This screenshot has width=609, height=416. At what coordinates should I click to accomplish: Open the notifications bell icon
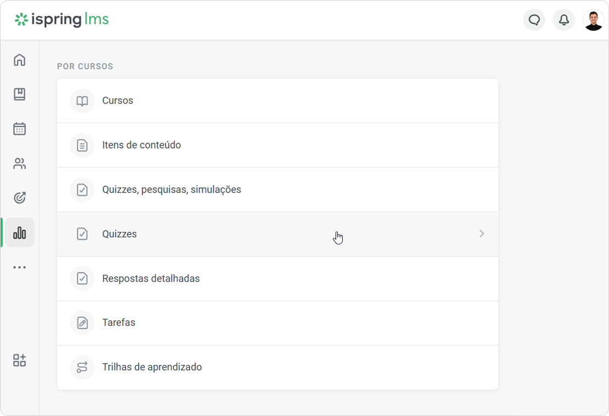click(563, 20)
